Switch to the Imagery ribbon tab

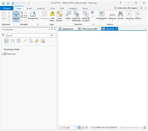73,8
